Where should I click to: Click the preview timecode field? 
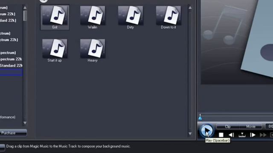[x=269, y=126]
